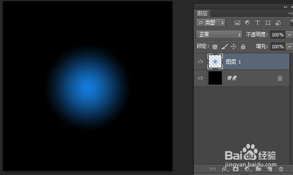Switch to the 图层 panel tab

point(202,13)
